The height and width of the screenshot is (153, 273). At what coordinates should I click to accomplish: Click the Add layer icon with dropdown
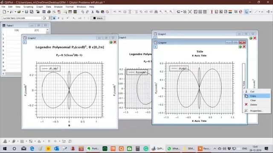[x=179, y=12]
